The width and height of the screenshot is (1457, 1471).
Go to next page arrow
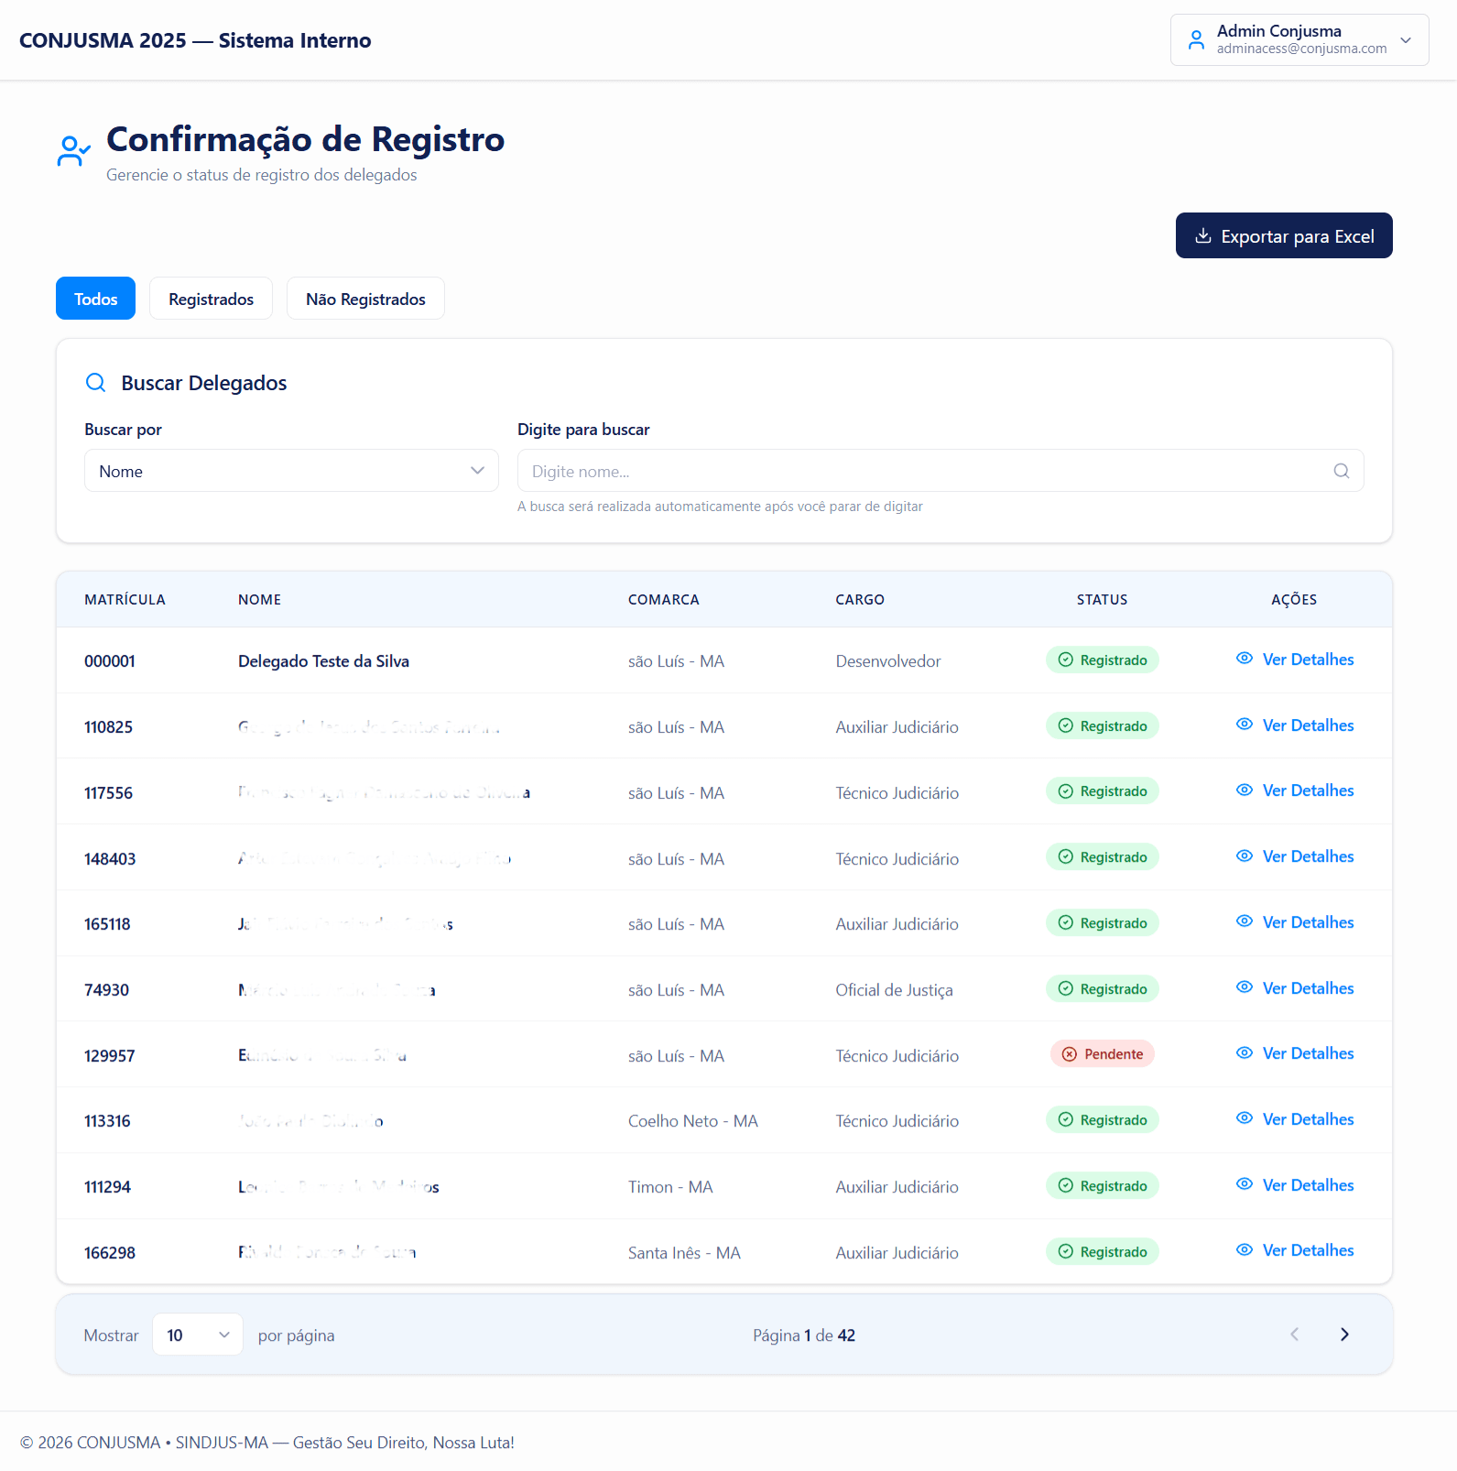pos(1344,1335)
